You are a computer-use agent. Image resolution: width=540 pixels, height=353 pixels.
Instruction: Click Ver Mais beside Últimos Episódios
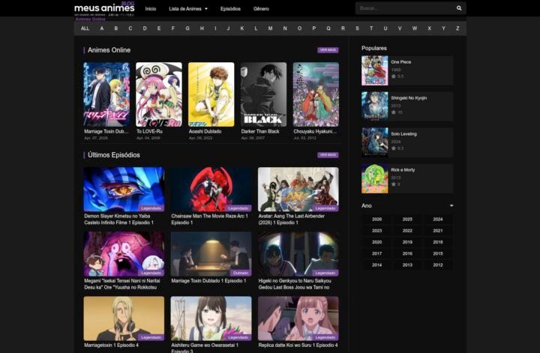pyautogui.click(x=328, y=155)
